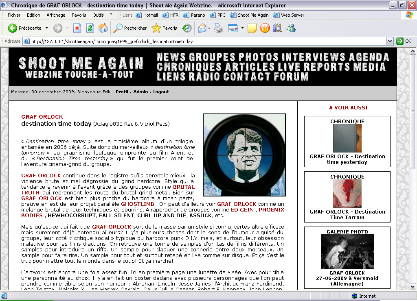Open the Outils menu
Viewport: 417px width, 301px height.
98,15
